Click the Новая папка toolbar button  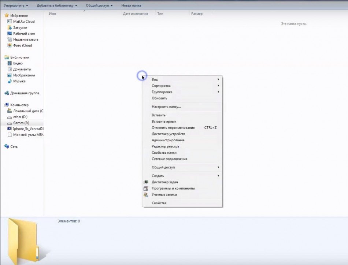click(x=131, y=5)
